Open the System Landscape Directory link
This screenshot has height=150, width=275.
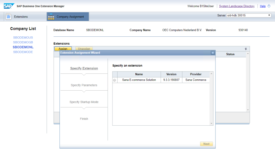click(x=236, y=6)
